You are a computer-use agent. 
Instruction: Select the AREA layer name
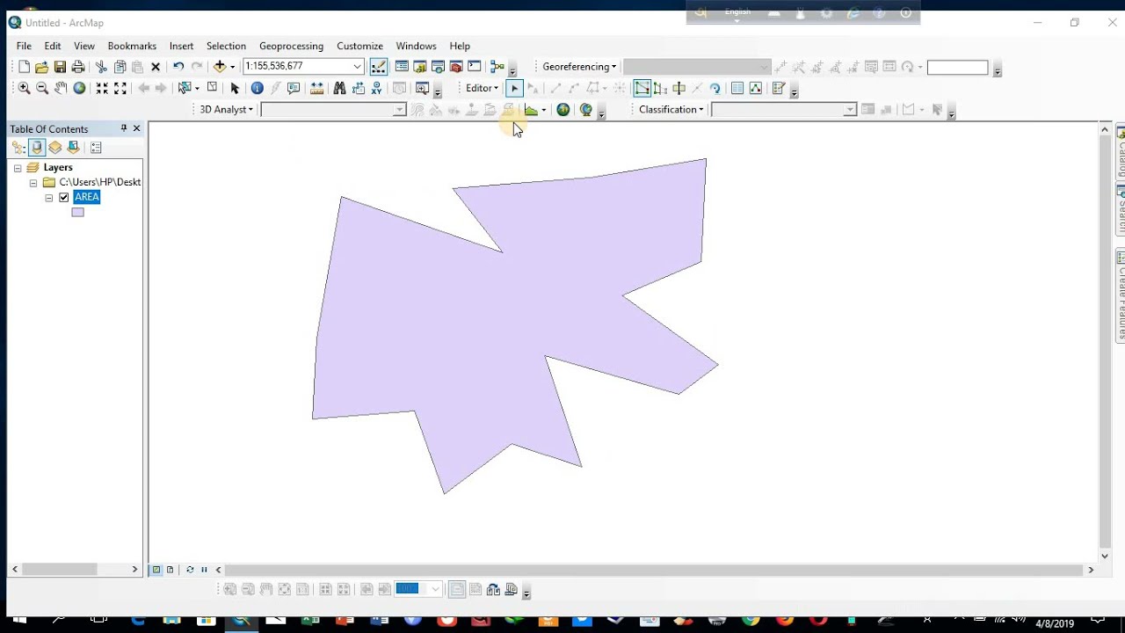[87, 197]
